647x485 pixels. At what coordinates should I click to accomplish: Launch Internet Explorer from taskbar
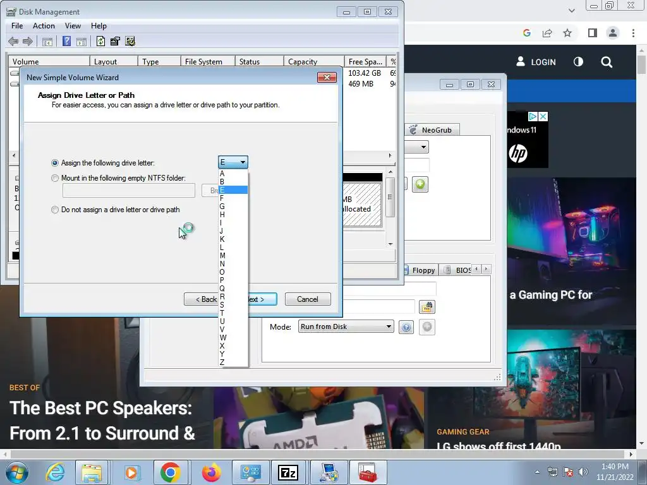[x=55, y=472]
